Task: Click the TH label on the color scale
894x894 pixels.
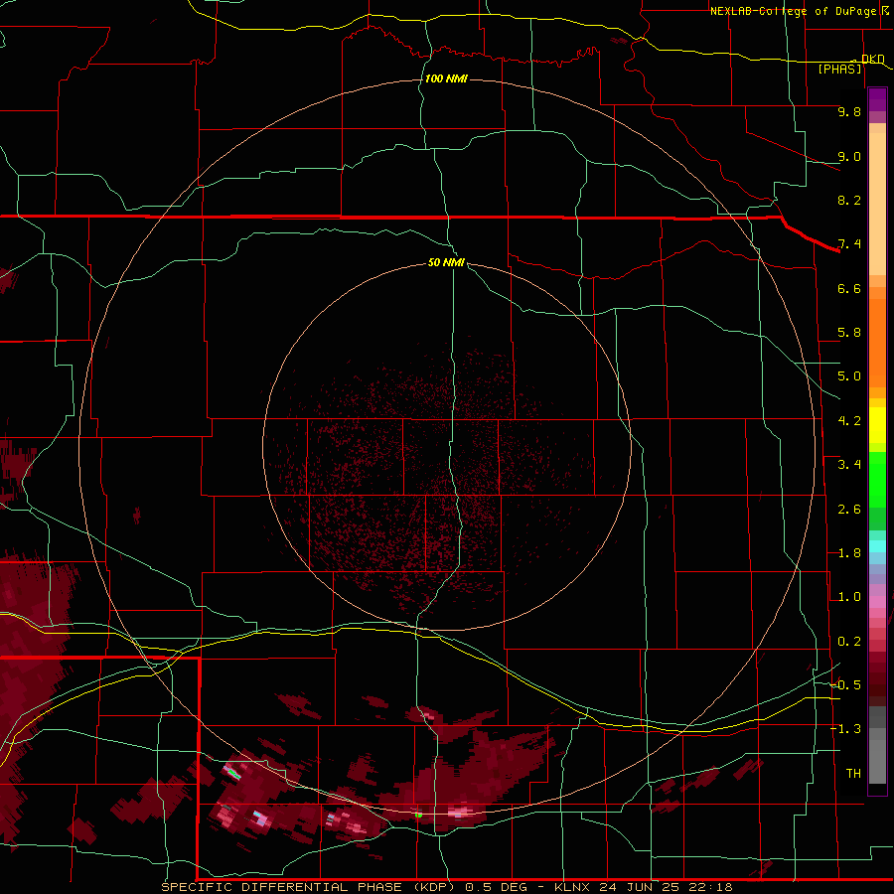Action: tap(853, 774)
